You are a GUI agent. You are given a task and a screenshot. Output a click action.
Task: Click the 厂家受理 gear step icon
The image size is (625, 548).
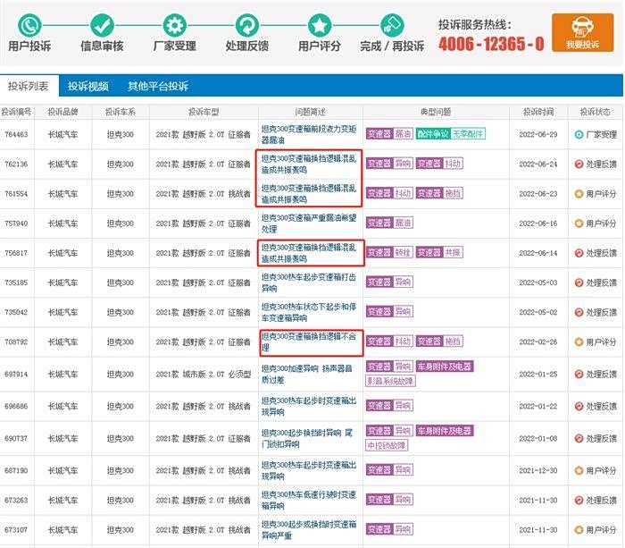tap(175, 25)
